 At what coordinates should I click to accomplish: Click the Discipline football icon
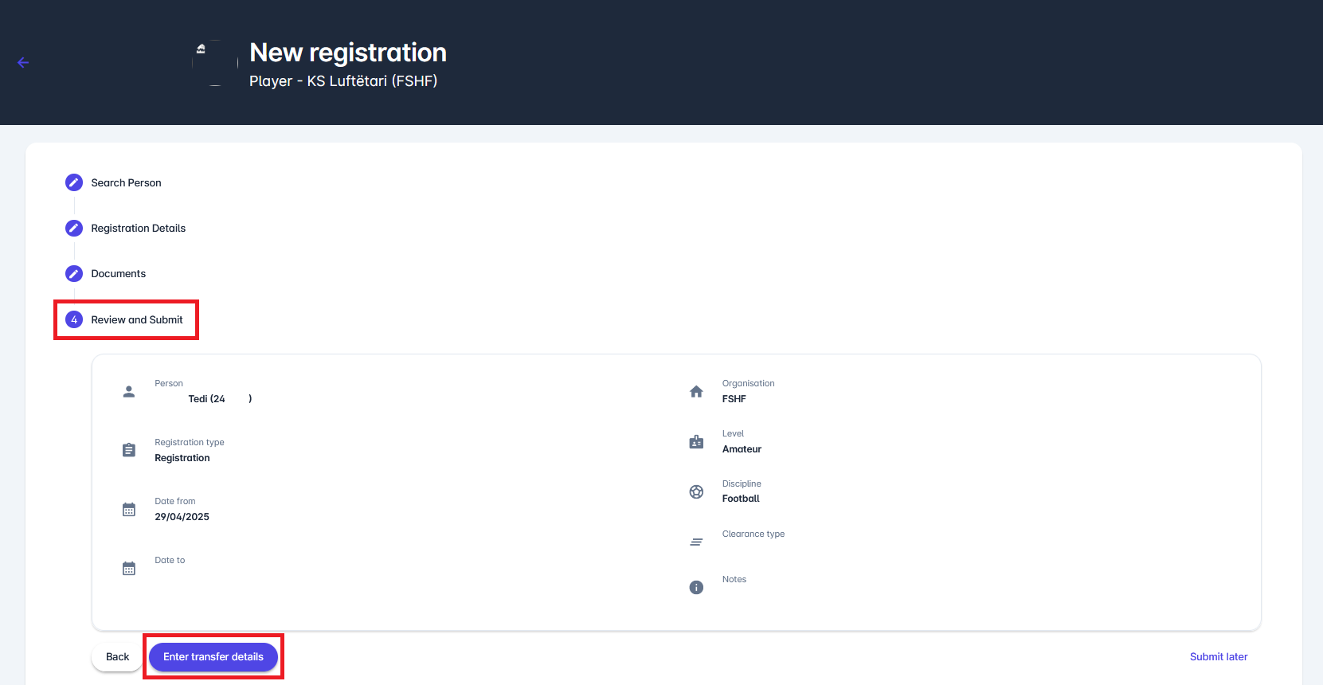pos(696,492)
